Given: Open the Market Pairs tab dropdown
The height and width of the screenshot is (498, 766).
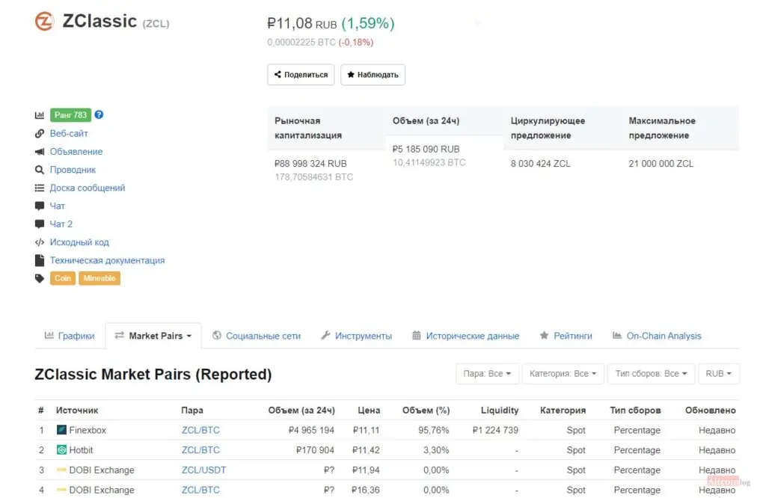Looking at the screenshot, I should tap(153, 336).
